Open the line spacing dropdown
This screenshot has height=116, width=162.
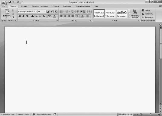(x=77, y=16)
